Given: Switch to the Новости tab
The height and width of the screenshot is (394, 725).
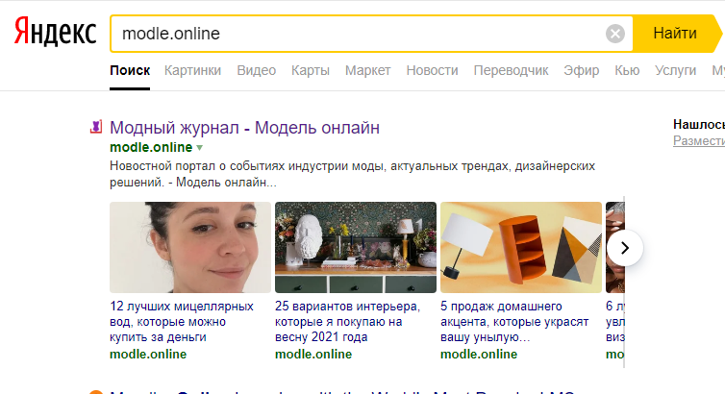Looking at the screenshot, I should tap(433, 70).
